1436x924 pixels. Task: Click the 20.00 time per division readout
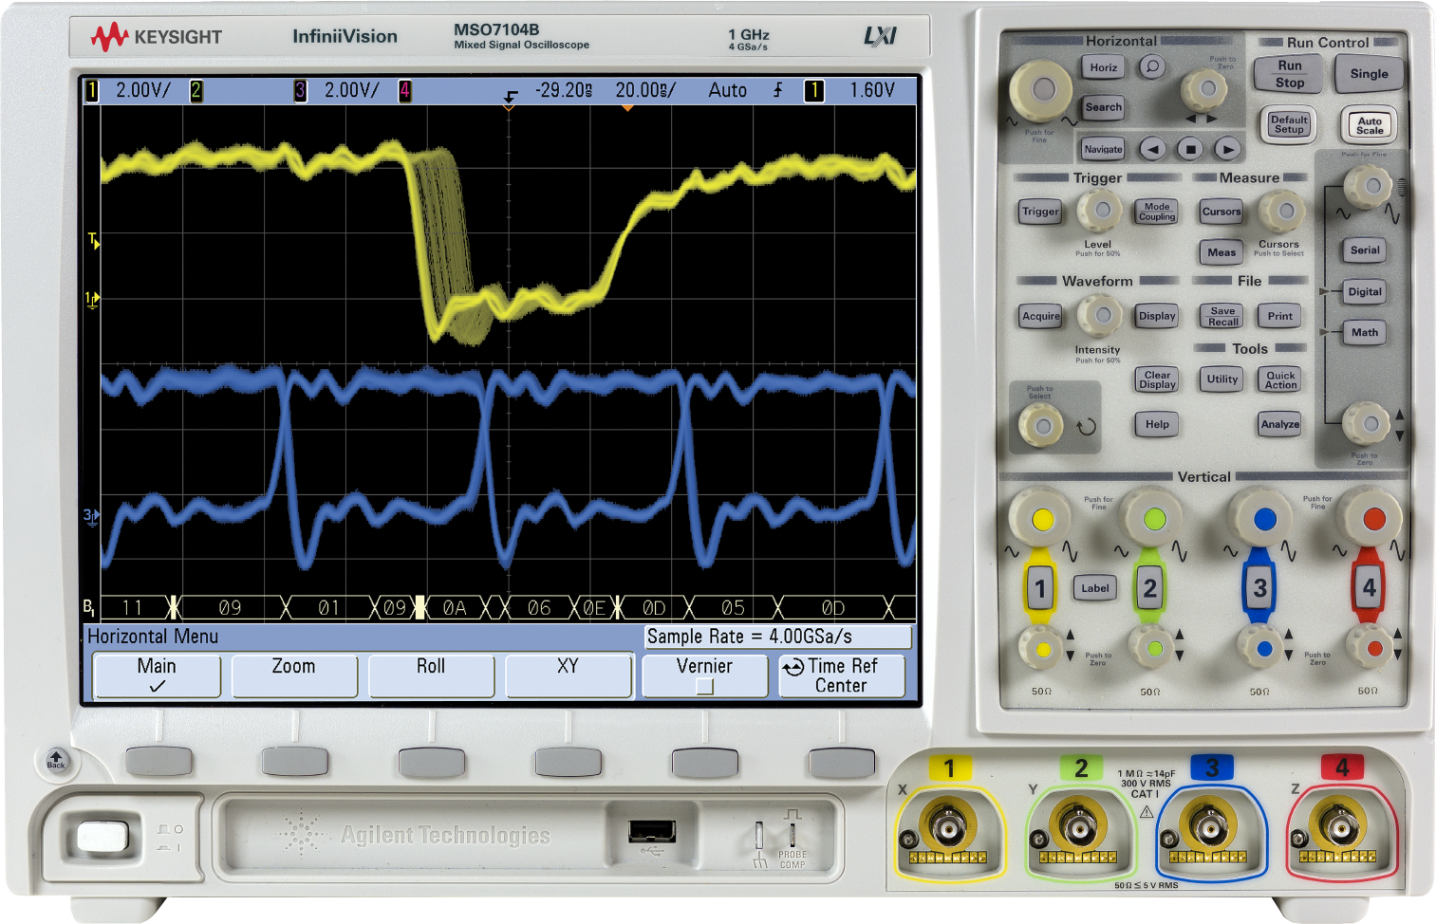click(644, 90)
